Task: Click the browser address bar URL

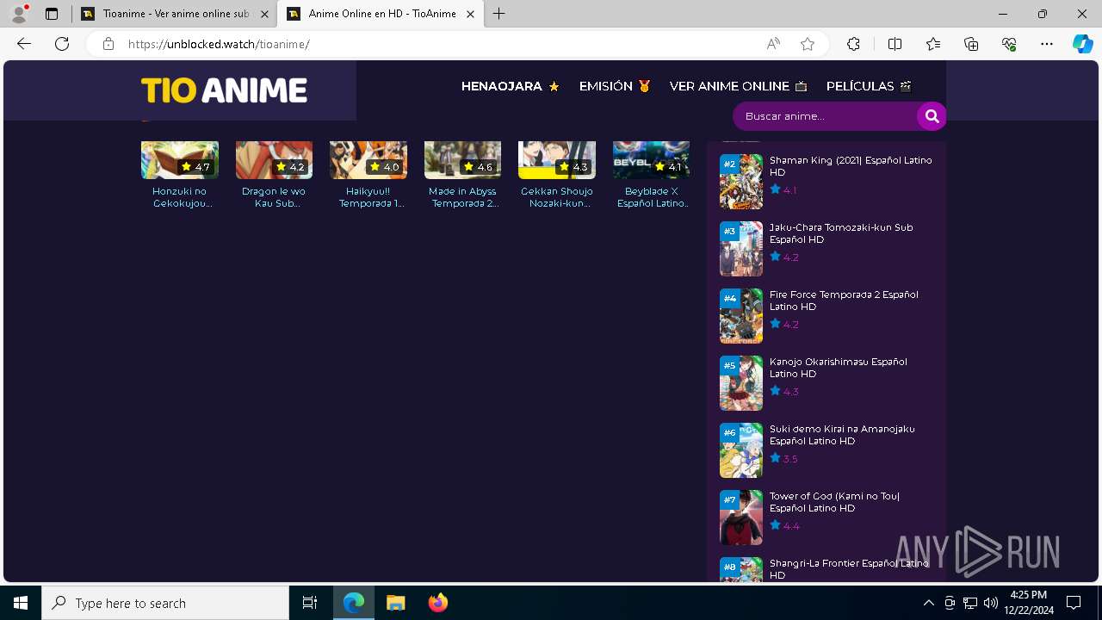Action: pos(219,44)
